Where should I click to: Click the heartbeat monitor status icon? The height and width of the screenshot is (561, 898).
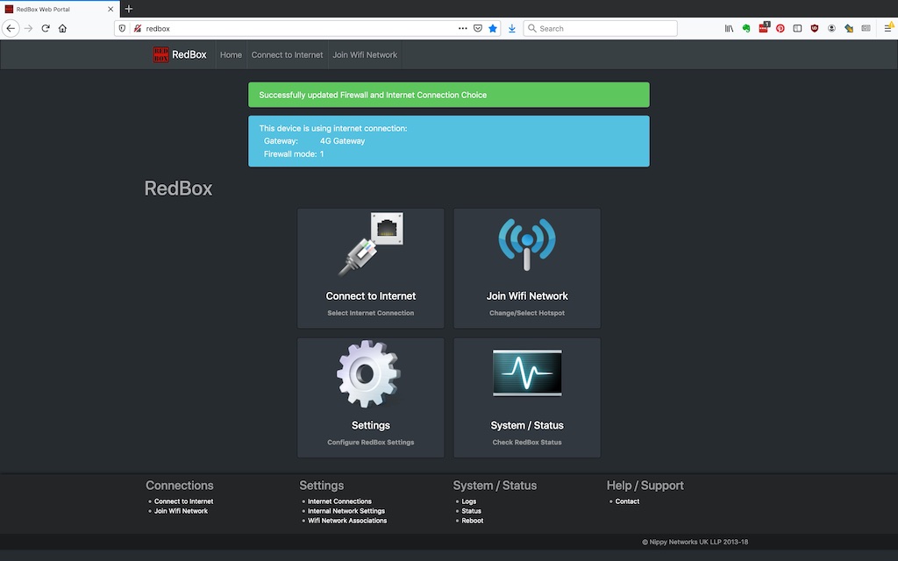[x=527, y=373]
